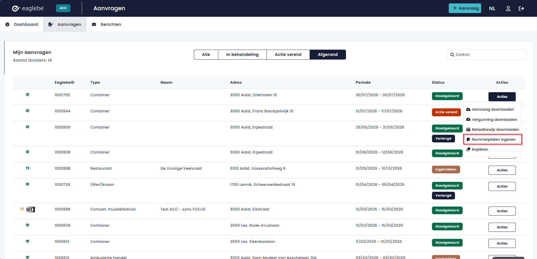537x259 pixels.
Task: Choose Nummerplaten ingeven from menu
Action: pyautogui.click(x=492, y=140)
